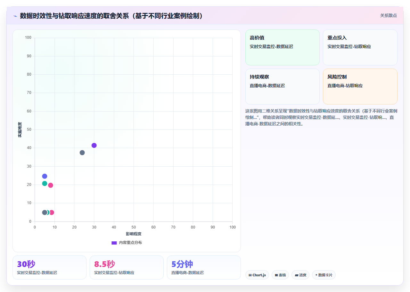This screenshot has height=292, width=410.
Task: Click 直播电商-钻取响应 in 风险控制 card
Action: click(x=345, y=86)
